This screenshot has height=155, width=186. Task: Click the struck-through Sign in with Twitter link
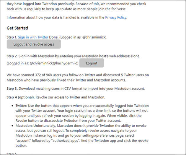coord(33,37)
